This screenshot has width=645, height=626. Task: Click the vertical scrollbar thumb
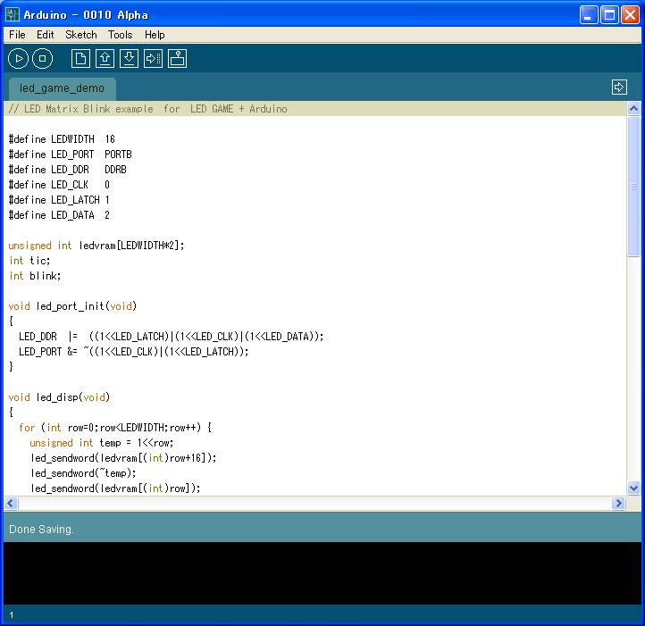[x=633, y=187]
